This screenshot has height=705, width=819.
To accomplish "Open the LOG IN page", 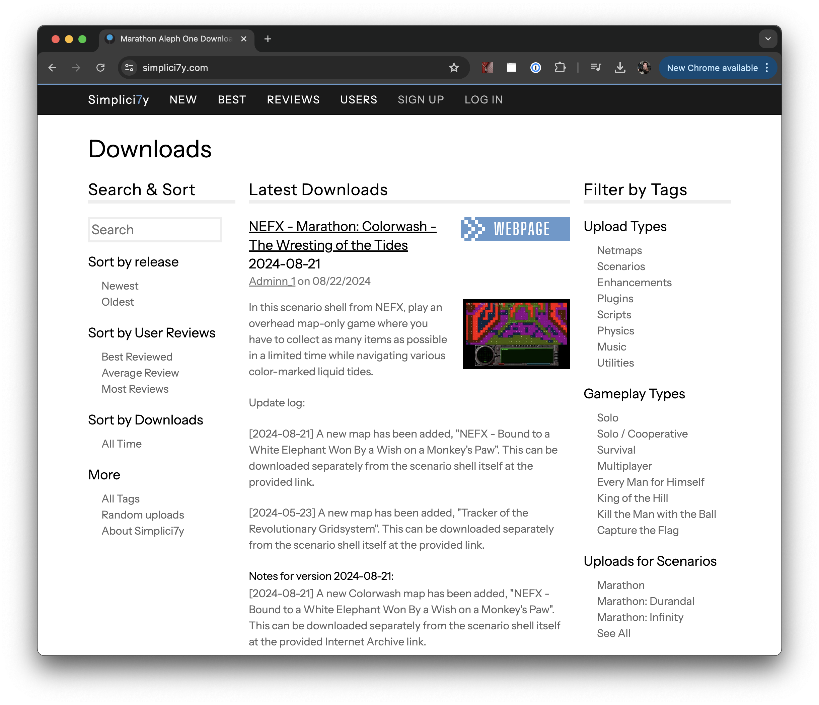I will point(483,99).
